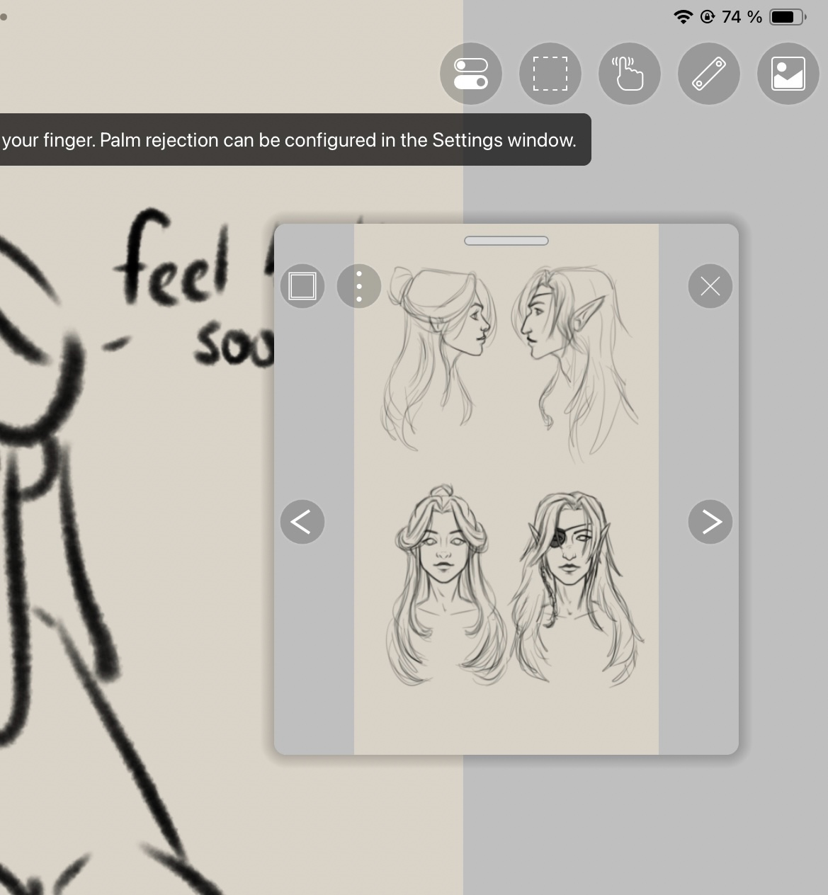Go to previous reference image
Viewport: 828px width, 895px height.
(302, 522)
